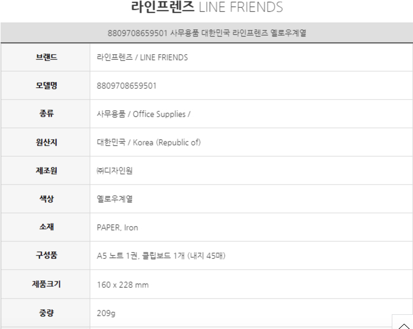Select the 모델명 row label

pos(46,86)
